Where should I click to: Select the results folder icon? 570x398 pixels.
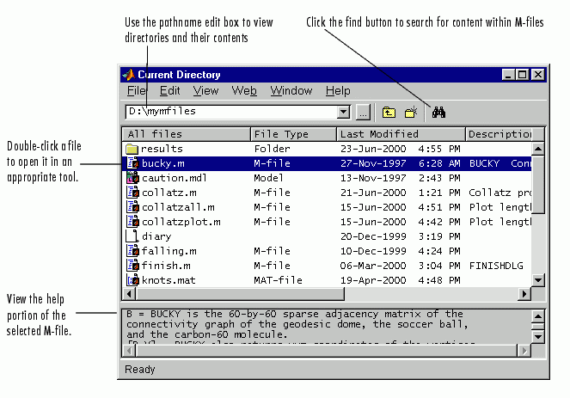click(x=132, y=149)
